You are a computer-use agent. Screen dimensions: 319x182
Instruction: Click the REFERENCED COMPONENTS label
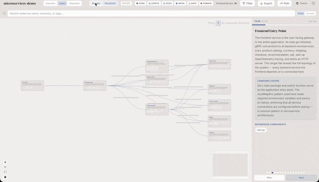pyautogui.click(x=271, y=124)
